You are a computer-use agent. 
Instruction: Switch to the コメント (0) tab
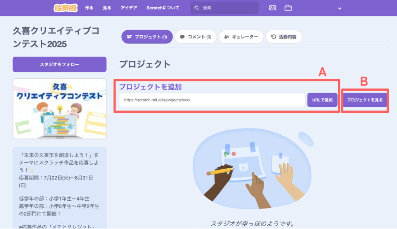[x=195, y=37]
